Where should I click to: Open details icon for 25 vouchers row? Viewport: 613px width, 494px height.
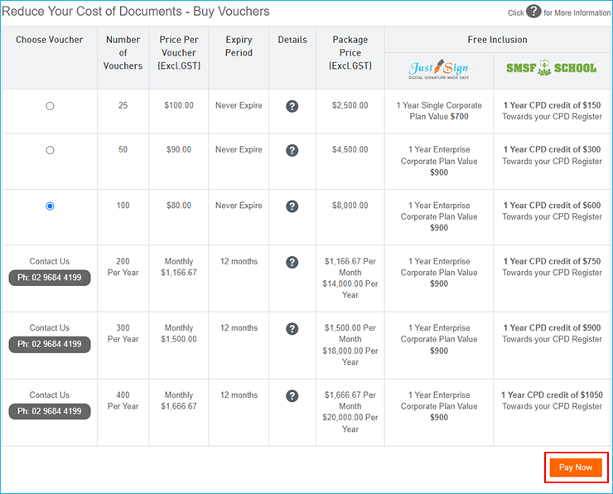tap(292, 106)
